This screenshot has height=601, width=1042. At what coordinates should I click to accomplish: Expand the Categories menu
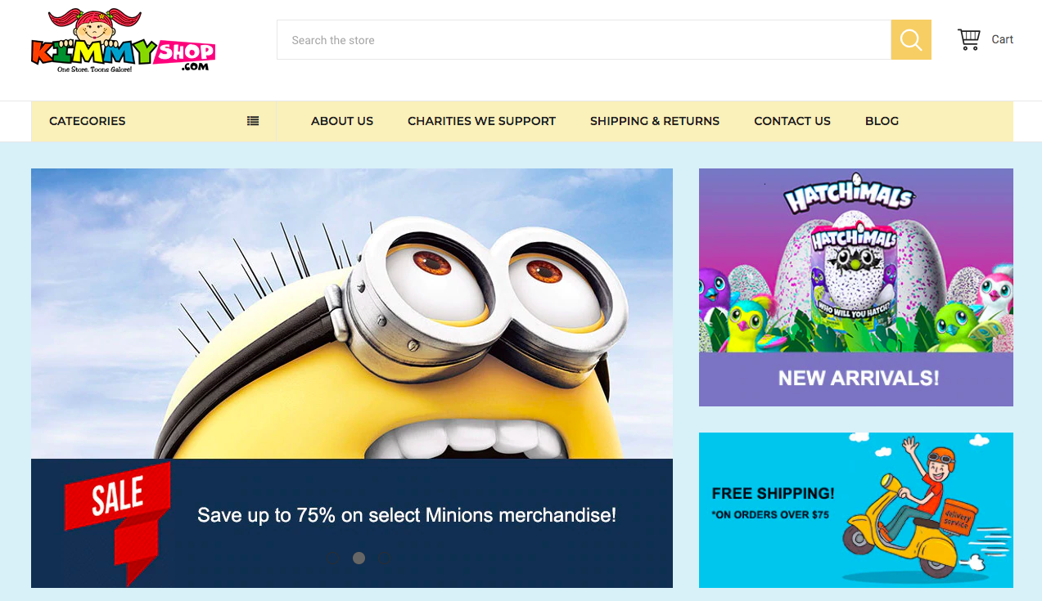coord(154,121)
